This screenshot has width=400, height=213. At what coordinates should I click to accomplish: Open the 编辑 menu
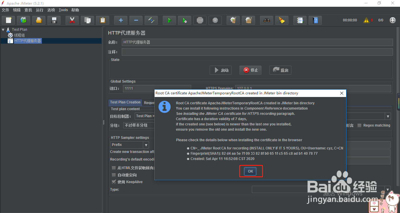[x=17, y=10]
